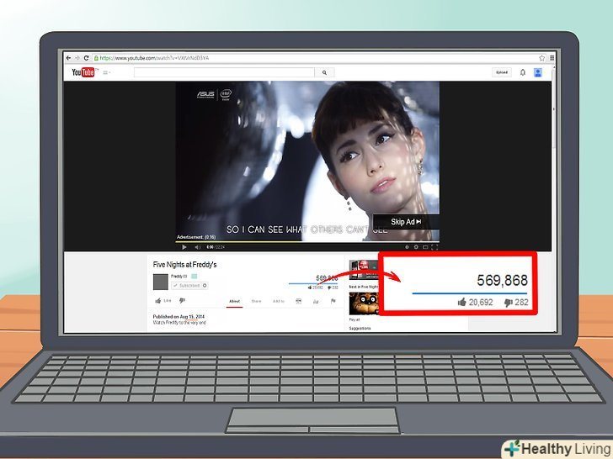Screen dimensions: 613x459
Task: Select the Add to tab
Action: click(x=279, y=301)
